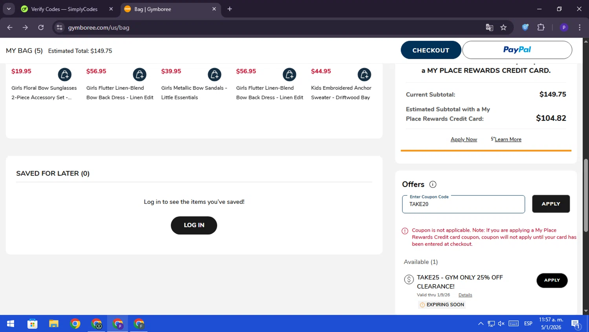Open site information icon in address bar
589x332 pixels.
[59, 27]
